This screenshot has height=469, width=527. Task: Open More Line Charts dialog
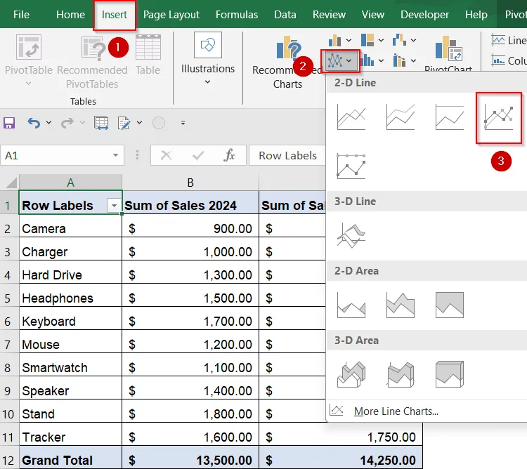click(396, 411)
